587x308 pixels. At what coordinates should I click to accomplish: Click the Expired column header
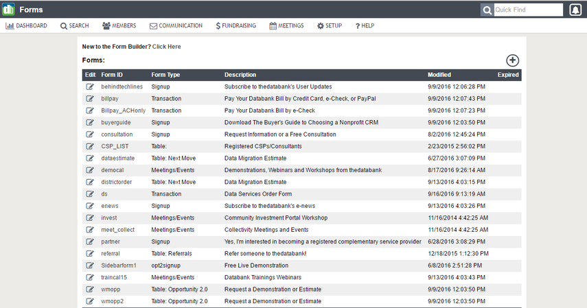pyautogui.click(x=508, y=75)
